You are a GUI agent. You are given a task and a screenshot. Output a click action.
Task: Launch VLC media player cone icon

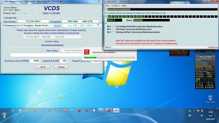[35, 110]
